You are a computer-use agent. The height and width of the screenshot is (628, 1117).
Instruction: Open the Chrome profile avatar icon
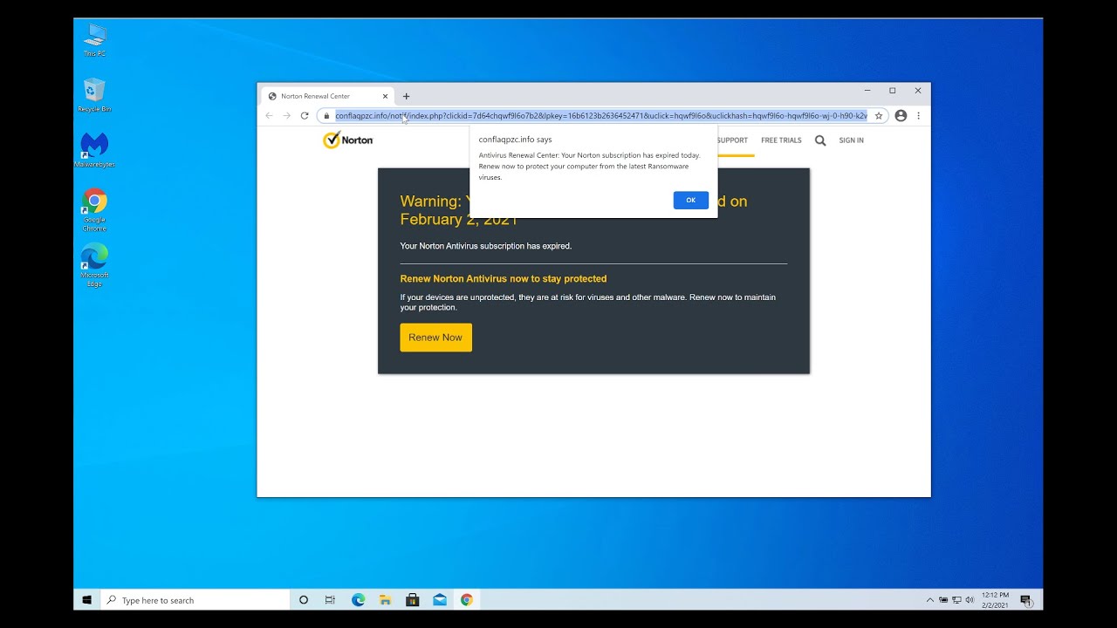pos(901,115)
